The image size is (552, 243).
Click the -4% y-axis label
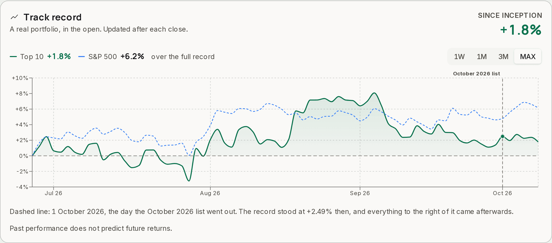[22, 187]
